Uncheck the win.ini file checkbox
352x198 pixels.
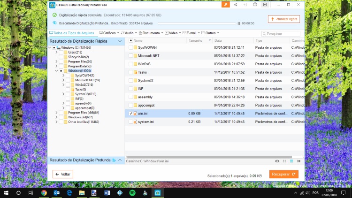[x=131, y=114]
